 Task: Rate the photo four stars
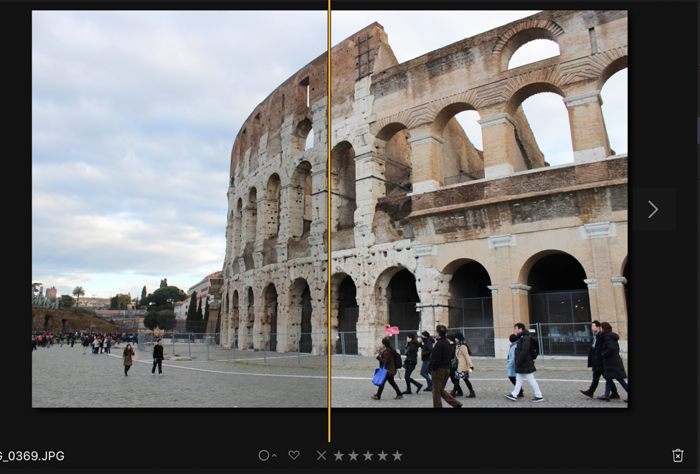click(382, 455)
